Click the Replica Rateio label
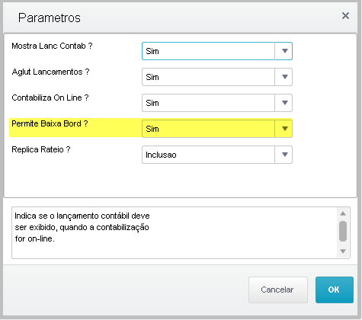362x320 pixels. click(41, 149)
